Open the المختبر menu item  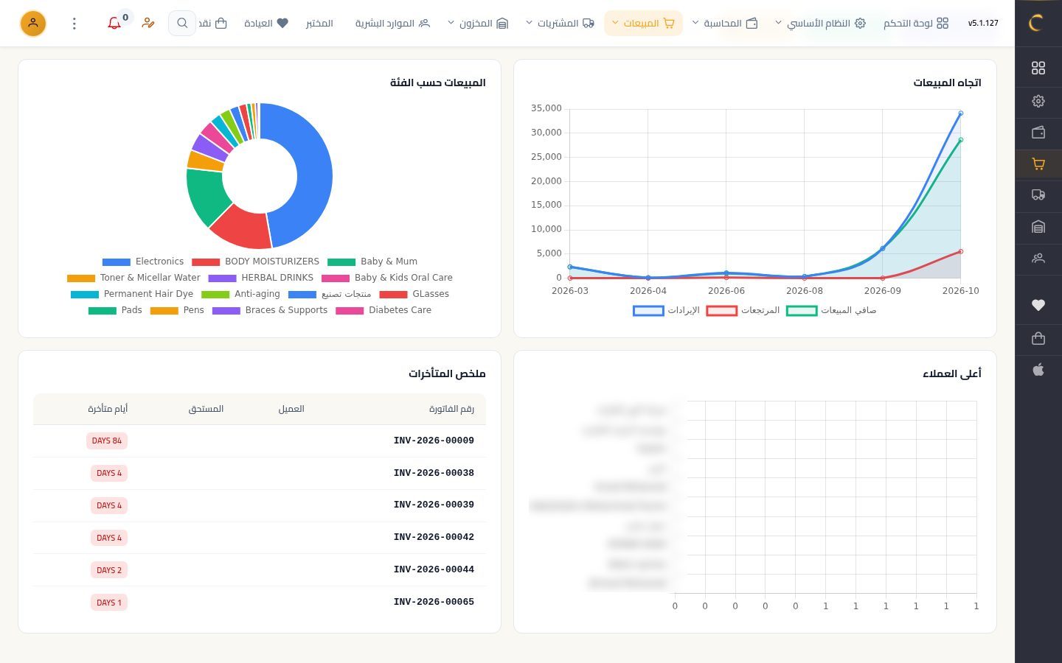click(x=319, y=24)
